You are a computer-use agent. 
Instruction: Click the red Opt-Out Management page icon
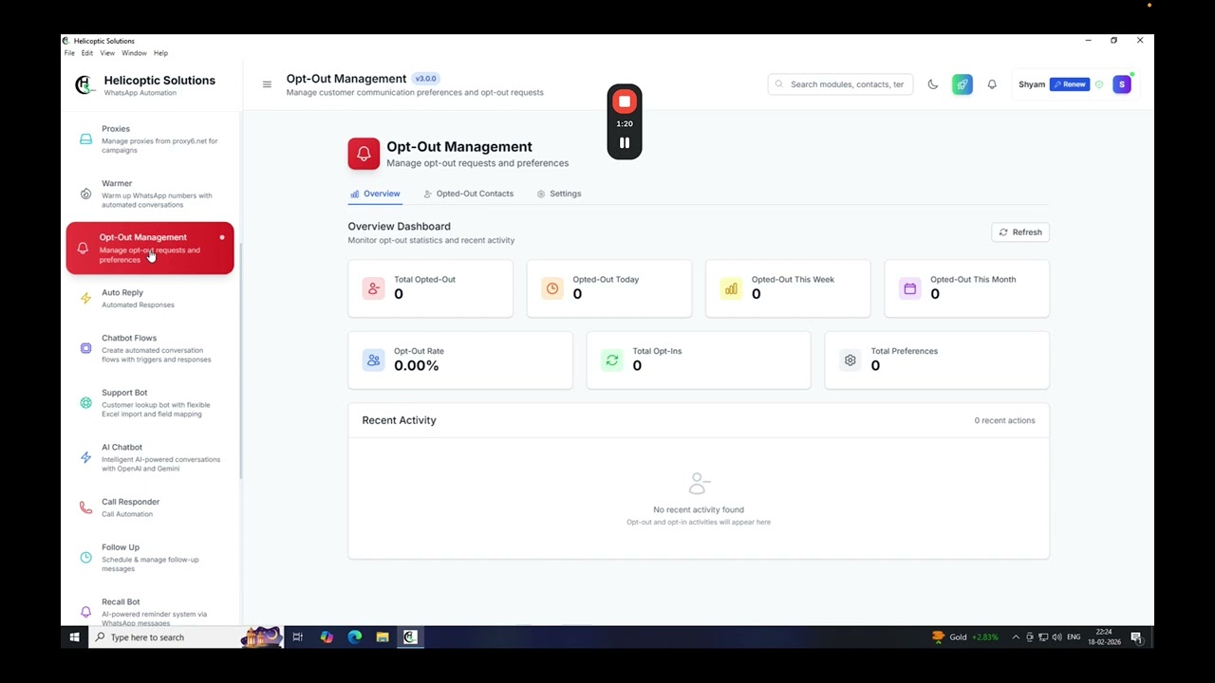pyautogui.click(x=364, y=154)
